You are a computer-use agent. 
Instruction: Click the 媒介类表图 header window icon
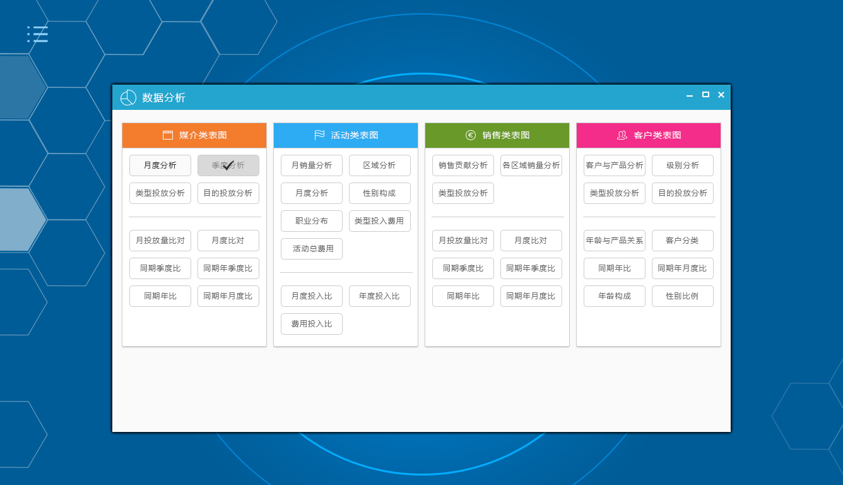tap(168, 135)
